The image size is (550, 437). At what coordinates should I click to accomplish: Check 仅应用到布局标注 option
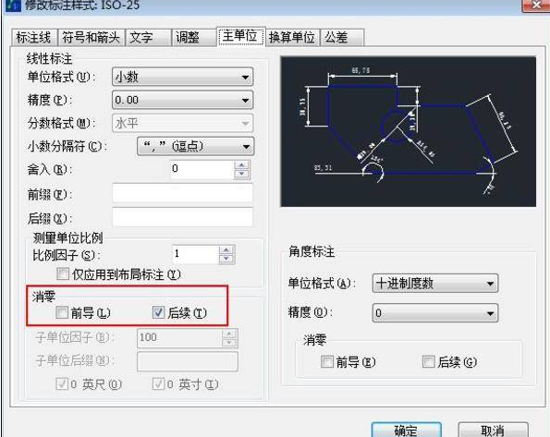[x=63, y=273]
